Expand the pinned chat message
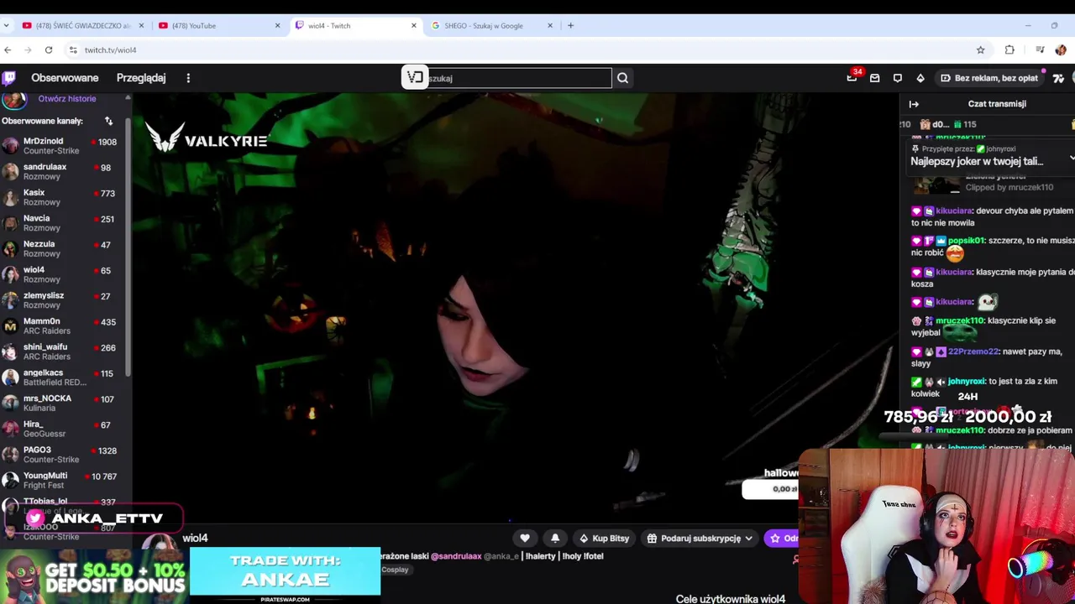 point(1071,159)
